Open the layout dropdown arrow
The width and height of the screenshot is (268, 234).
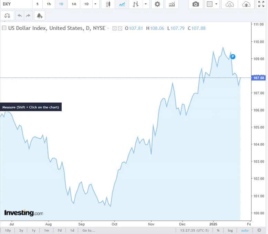pos(216,4)
